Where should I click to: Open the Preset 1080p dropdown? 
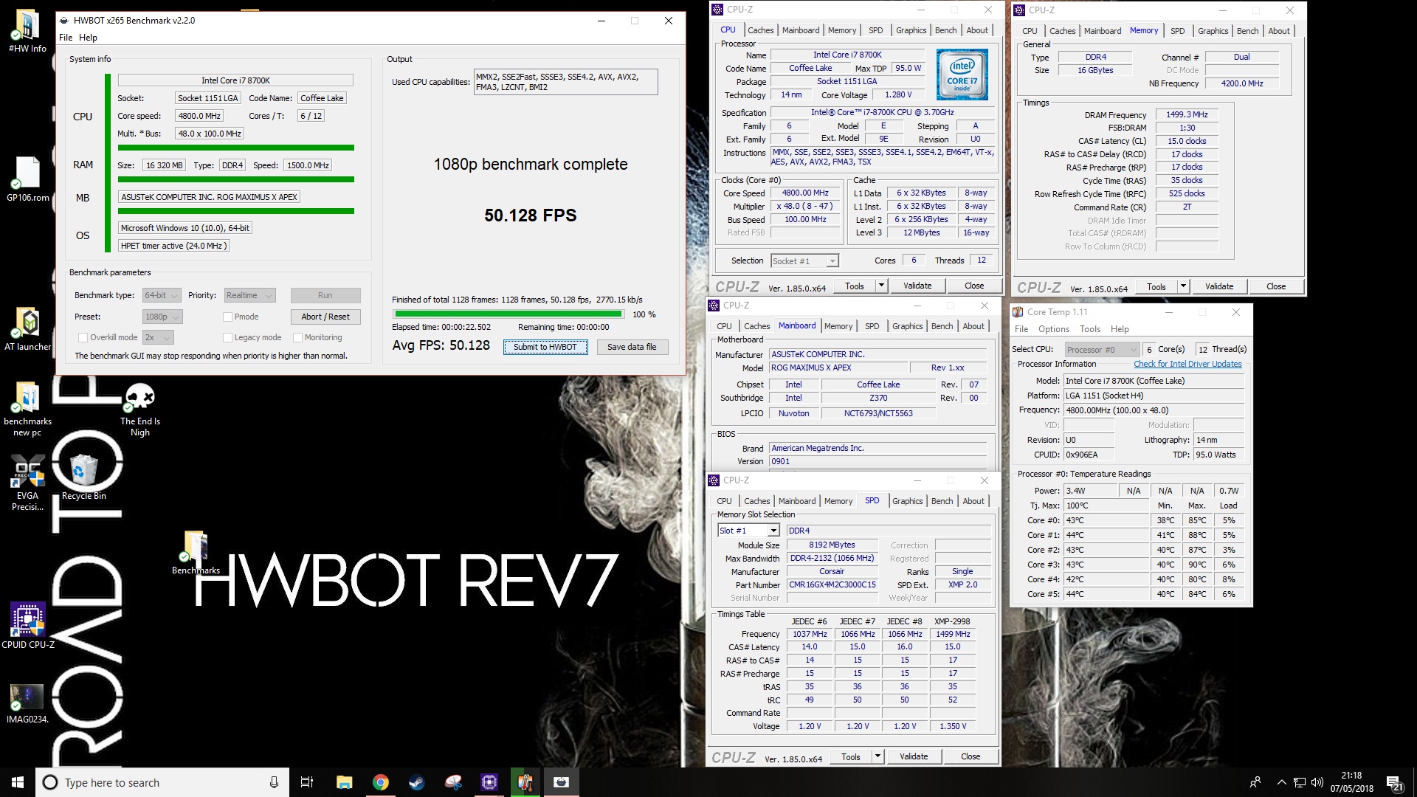click(x=162, y=317)
